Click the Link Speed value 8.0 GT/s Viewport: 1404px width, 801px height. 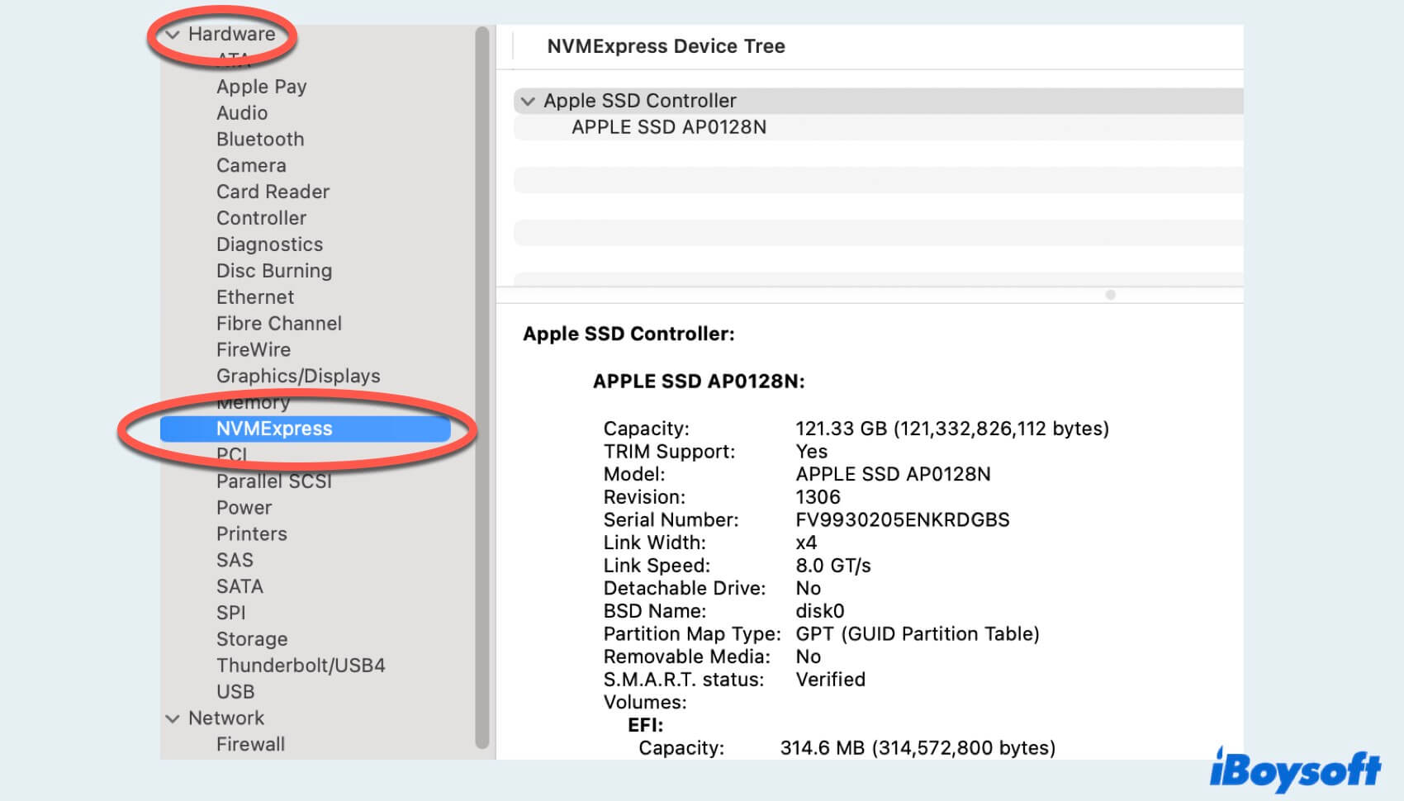pos(832,566)
